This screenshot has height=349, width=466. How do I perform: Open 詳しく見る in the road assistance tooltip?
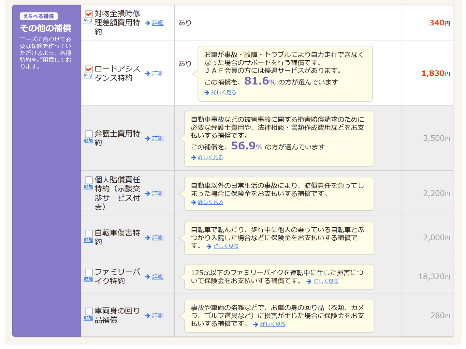[x=224, y=93]
